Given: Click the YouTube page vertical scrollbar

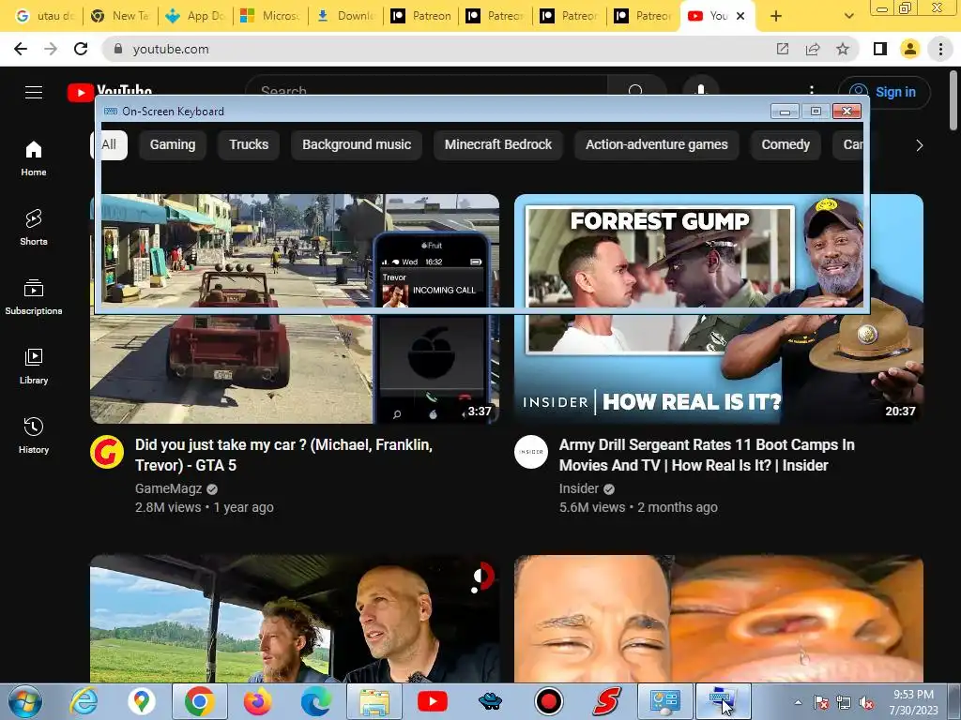Looking at the screenshot, I should coord(953,101).
